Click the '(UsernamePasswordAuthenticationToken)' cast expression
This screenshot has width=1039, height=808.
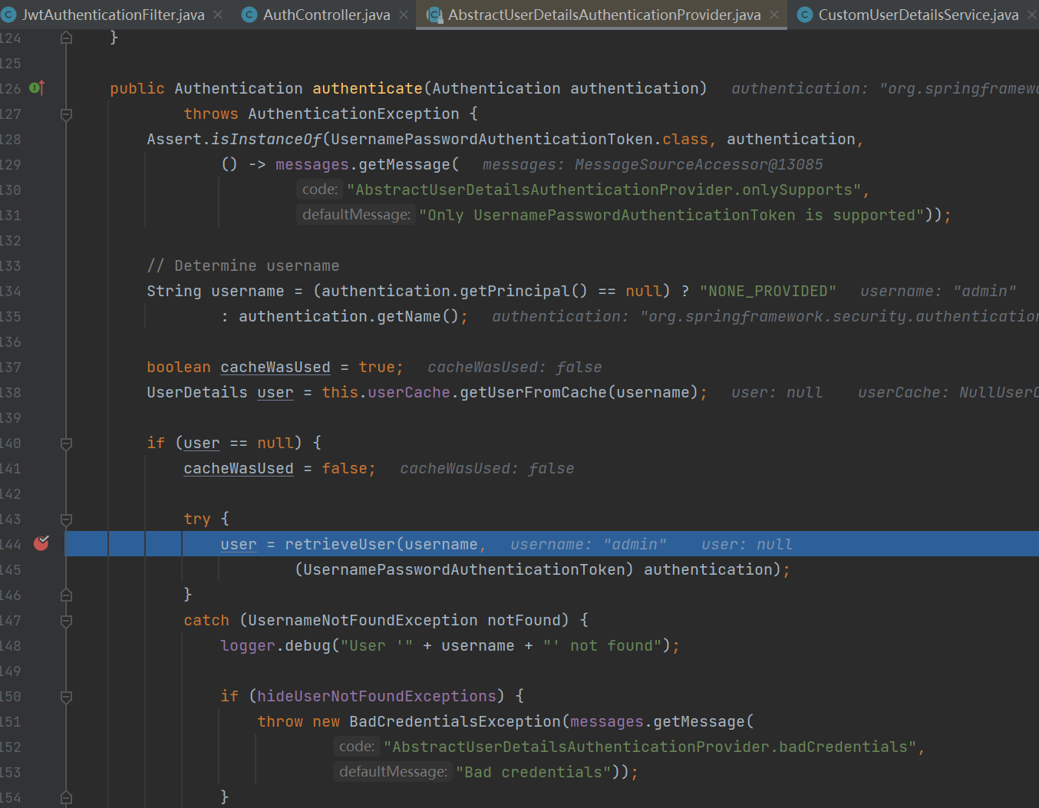[x=464, y=569]
